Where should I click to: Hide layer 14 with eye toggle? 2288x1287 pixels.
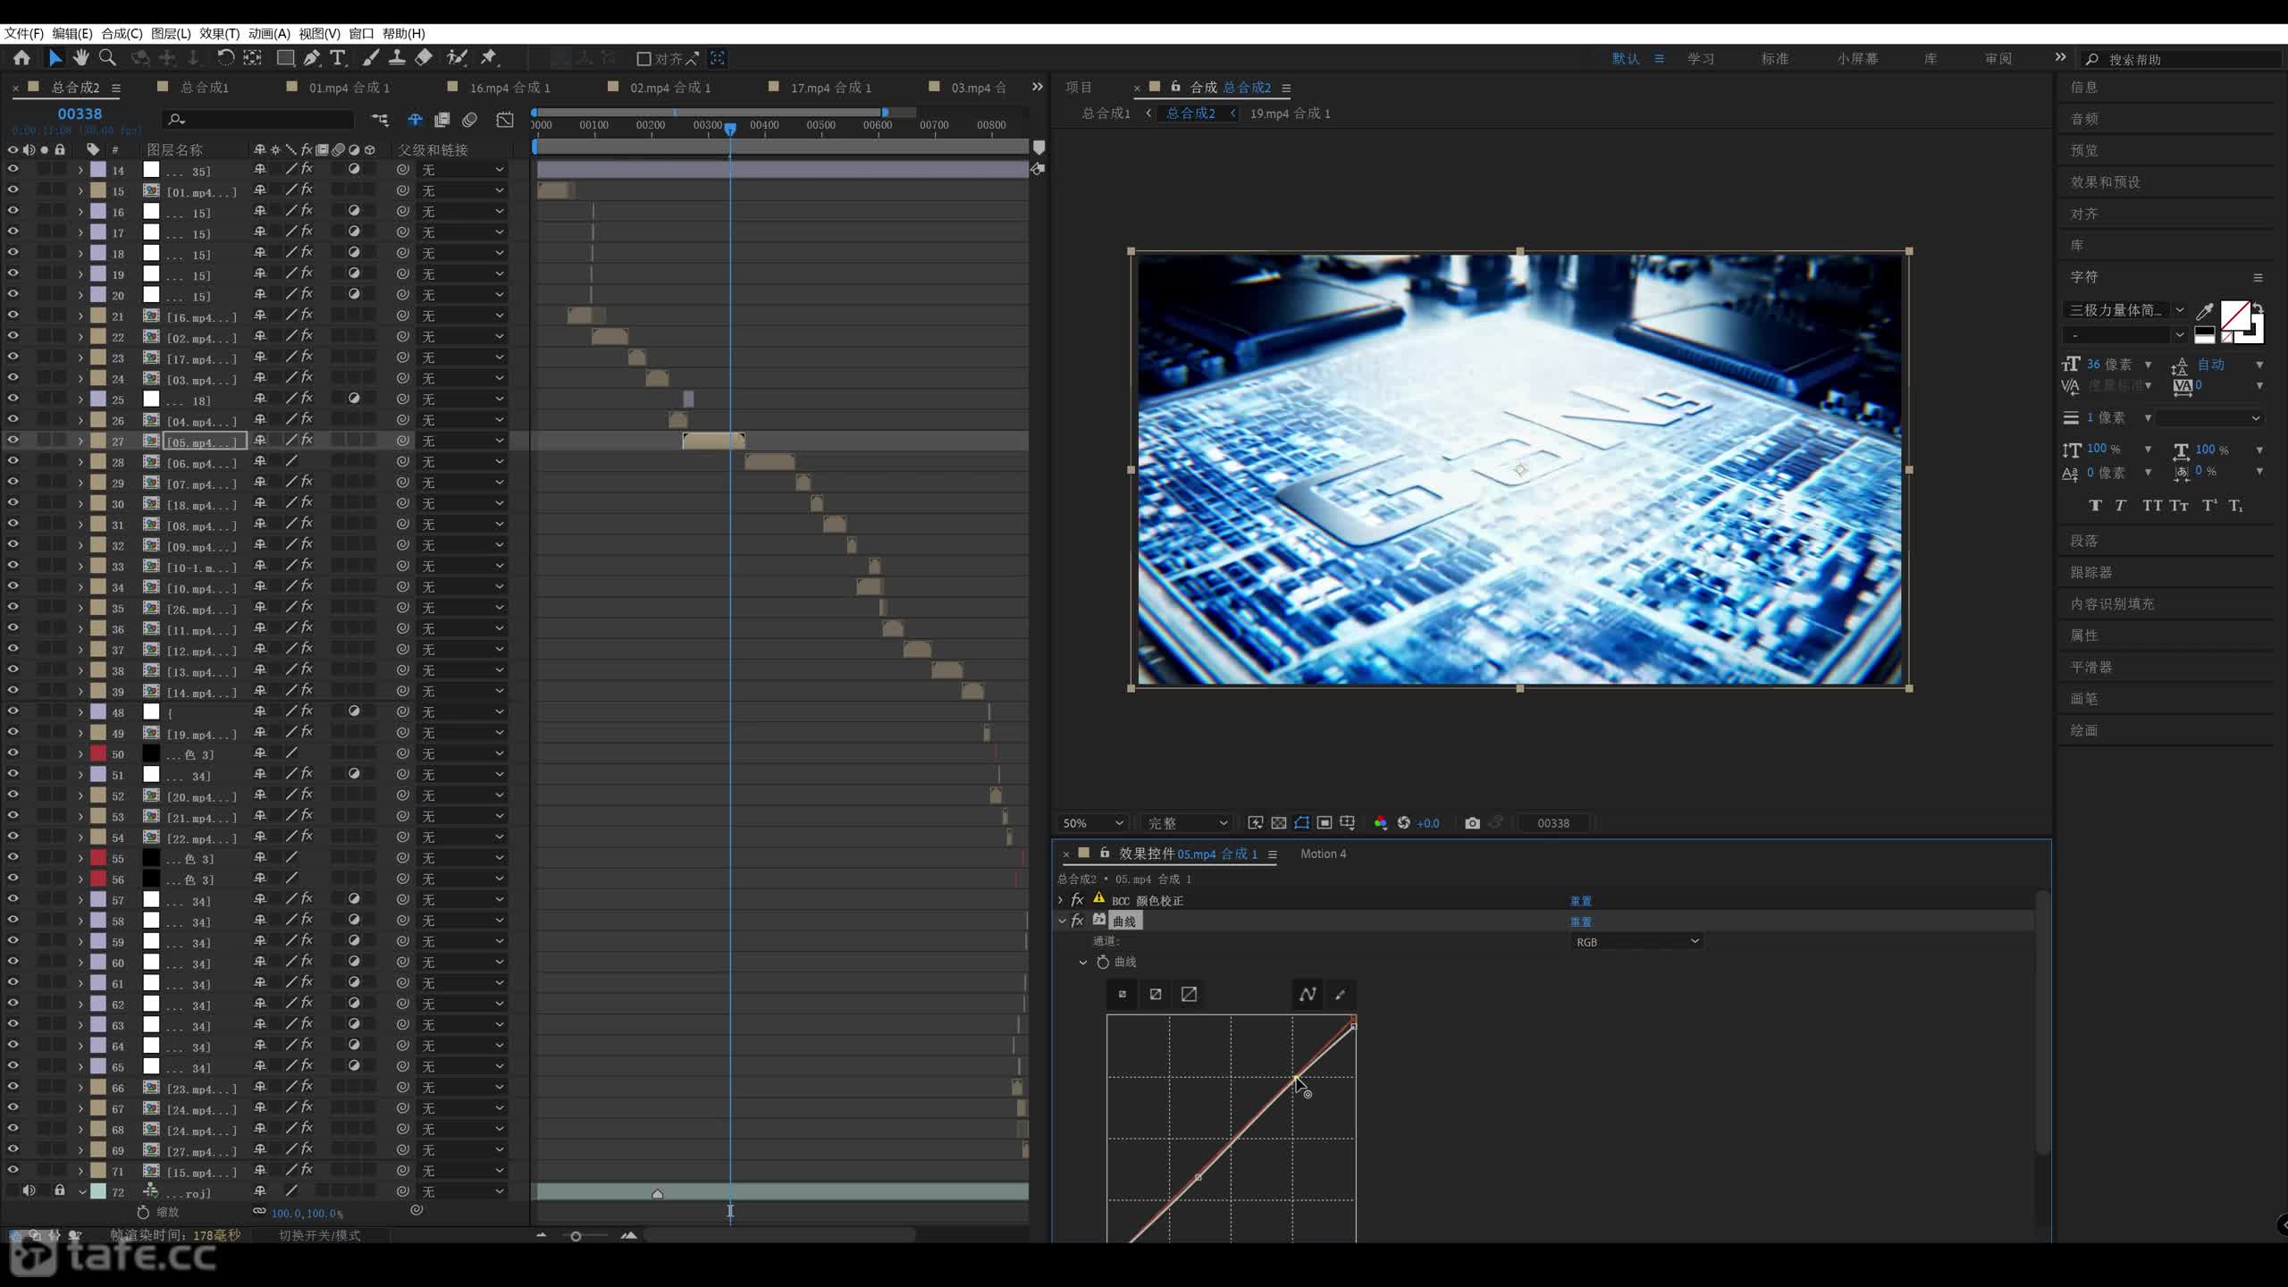coord(13,169)
